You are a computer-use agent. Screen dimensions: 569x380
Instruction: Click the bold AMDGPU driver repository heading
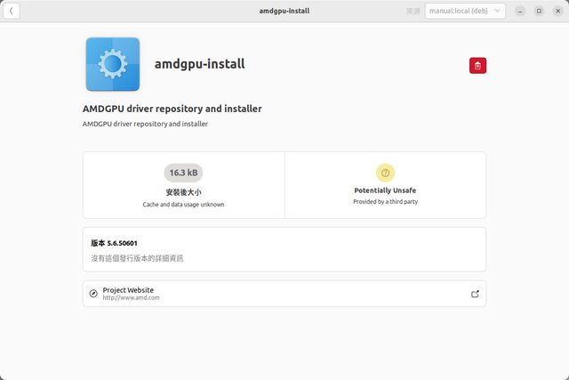click(x=172, y=109)
